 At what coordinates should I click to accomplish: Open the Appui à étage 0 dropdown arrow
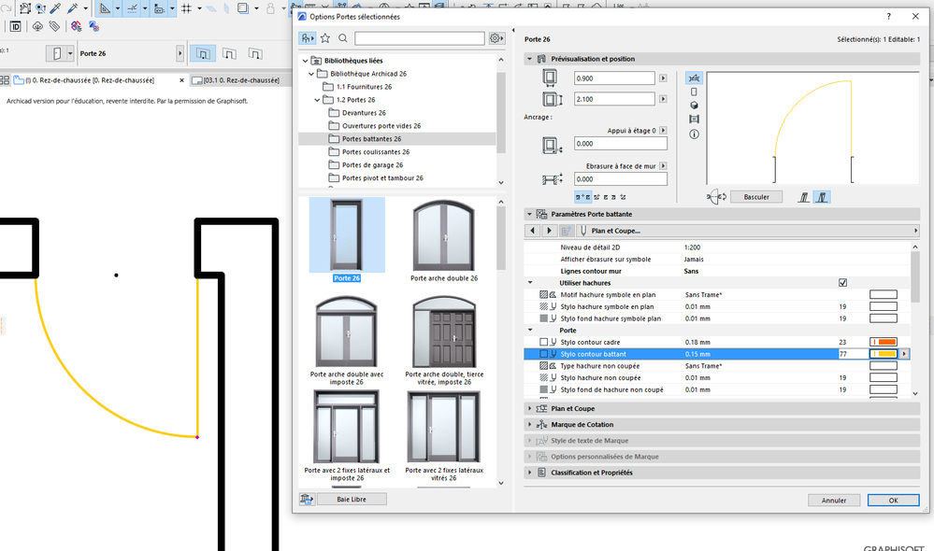pyautogui.click(x=663, y=131)
